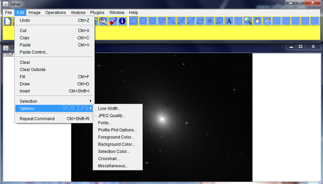Select the Hand scrolling tool
The width and height of the screenshot is (323, 184).
coord(258,21)
